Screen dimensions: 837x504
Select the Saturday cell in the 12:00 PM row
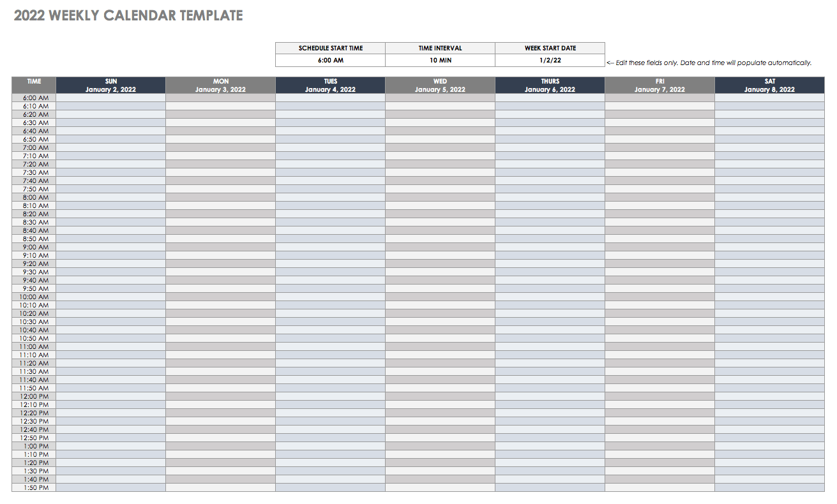coord(770,396)
